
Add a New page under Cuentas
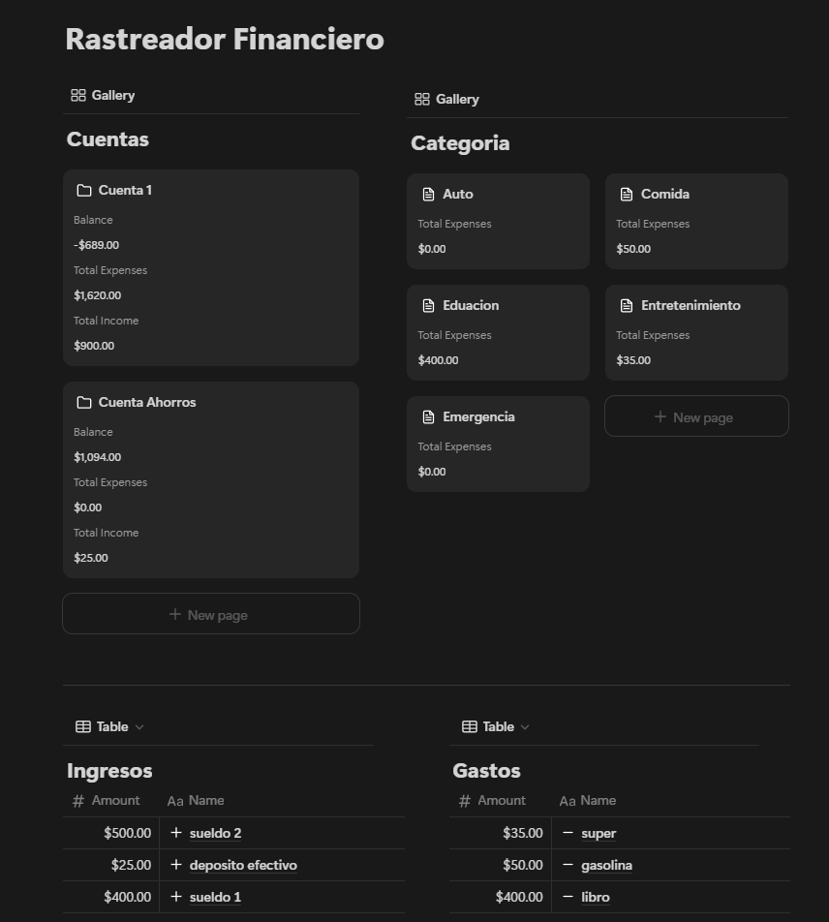pyautogui.click(x=211, y=614)
